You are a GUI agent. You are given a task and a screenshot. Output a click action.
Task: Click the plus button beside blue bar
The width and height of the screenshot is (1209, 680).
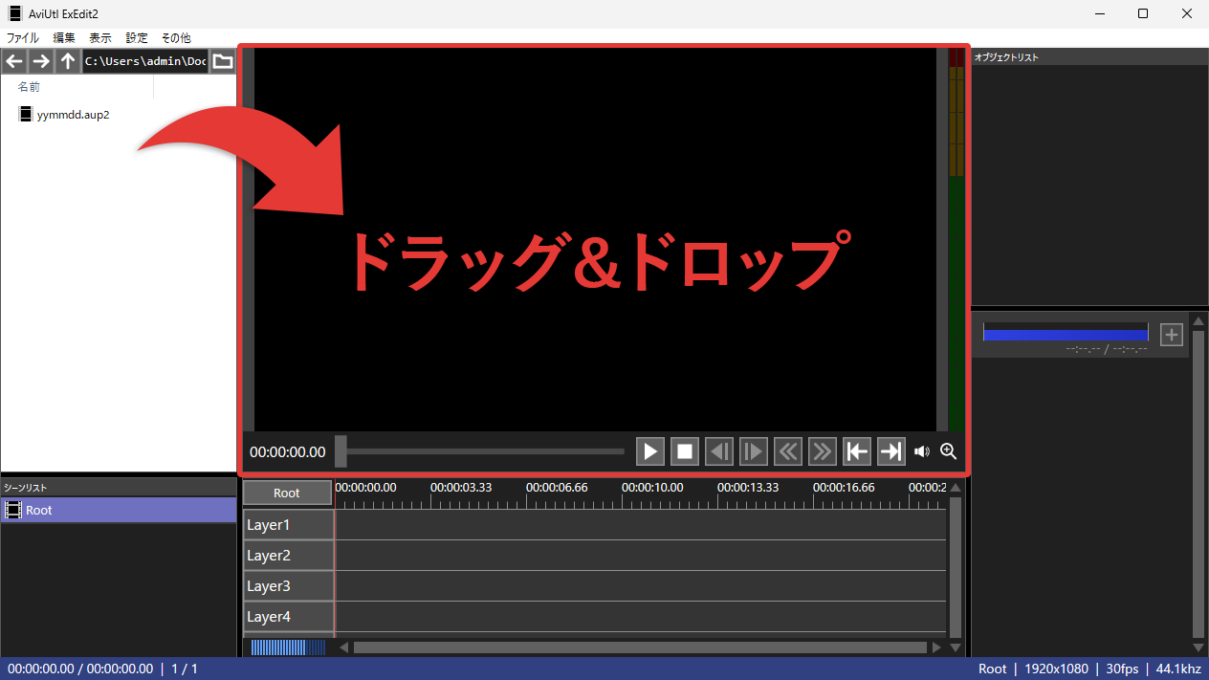point(1172,335)
